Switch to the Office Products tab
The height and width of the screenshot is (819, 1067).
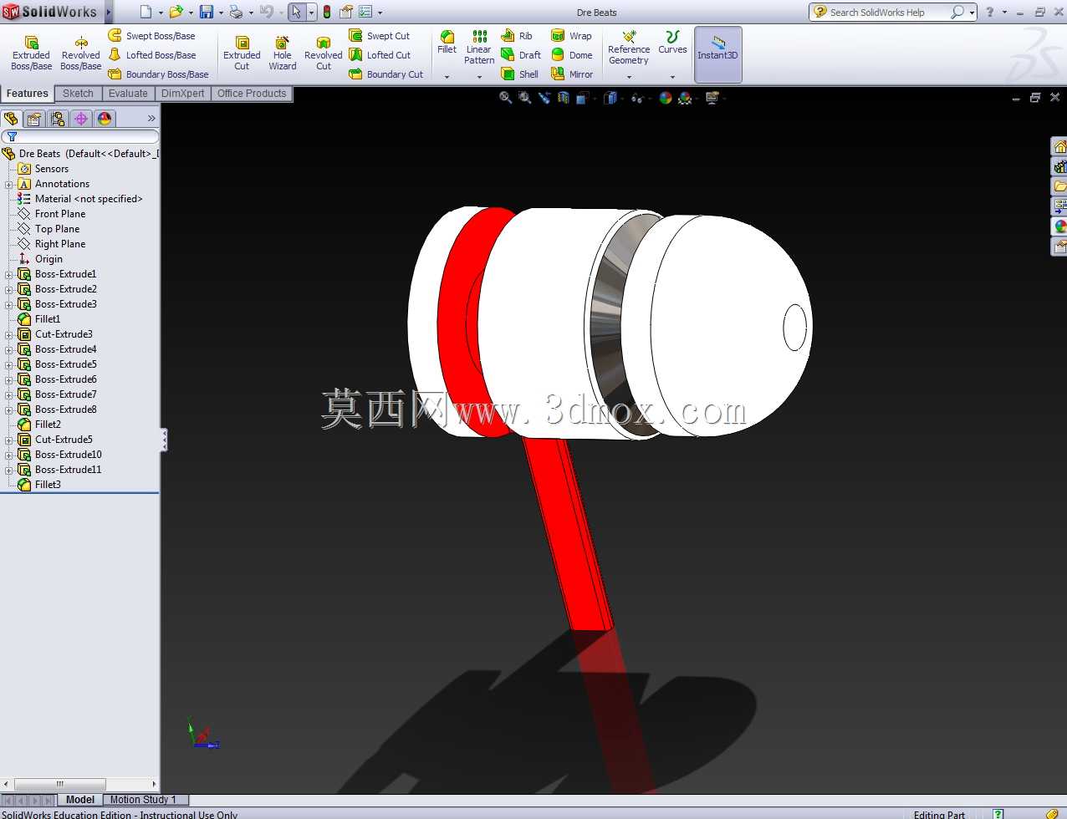(252, 94)
